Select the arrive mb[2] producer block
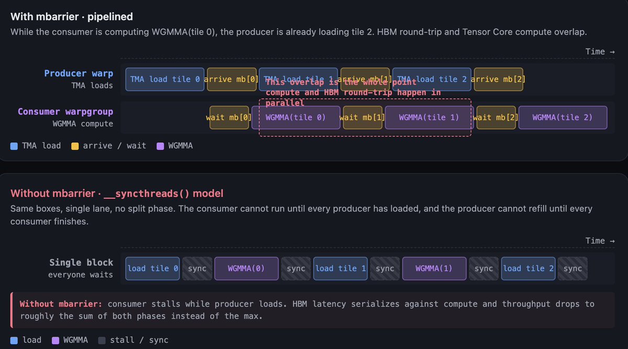Image resolution: width=628 pixels, height=349 pixels. click(498, 80)
